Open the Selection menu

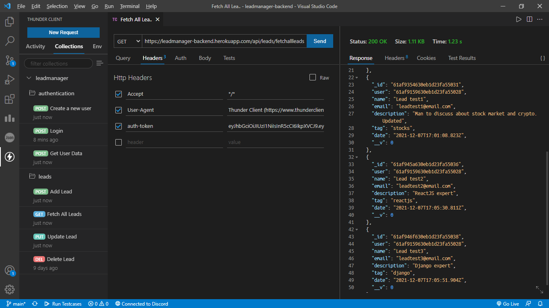click(57, 6)
